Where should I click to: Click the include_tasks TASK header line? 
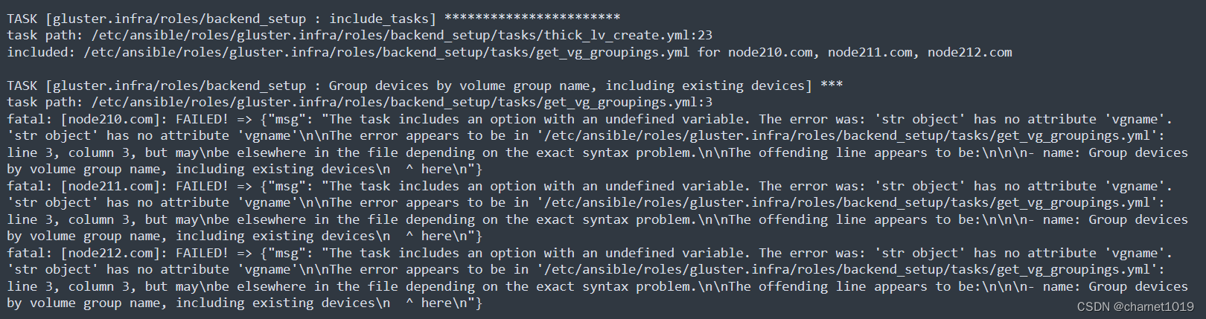(313, 19)
